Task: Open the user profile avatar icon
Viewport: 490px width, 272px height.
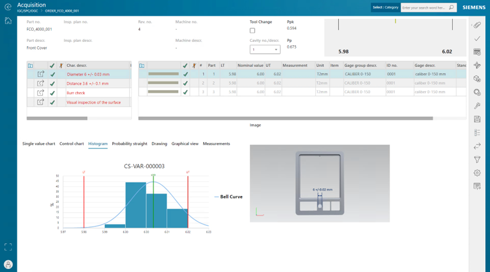Action: (8, 264)
